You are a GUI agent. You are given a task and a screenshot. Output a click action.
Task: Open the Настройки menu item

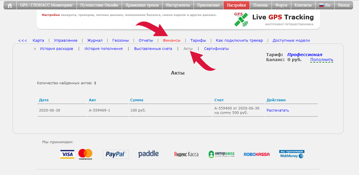point(236,5)
